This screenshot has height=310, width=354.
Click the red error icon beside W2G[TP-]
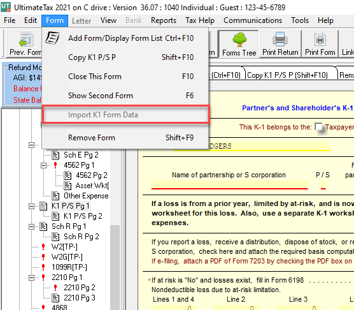click(x=43, y=256)
